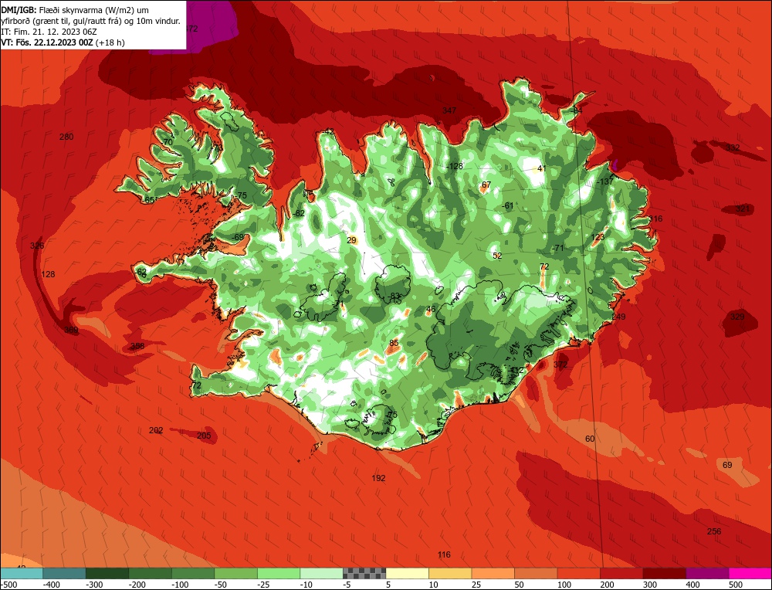The height and width of the screenshot is (590, 772).
Task: Click the dark teal legend swatch between -400 and -300
Action: [65, 573]
